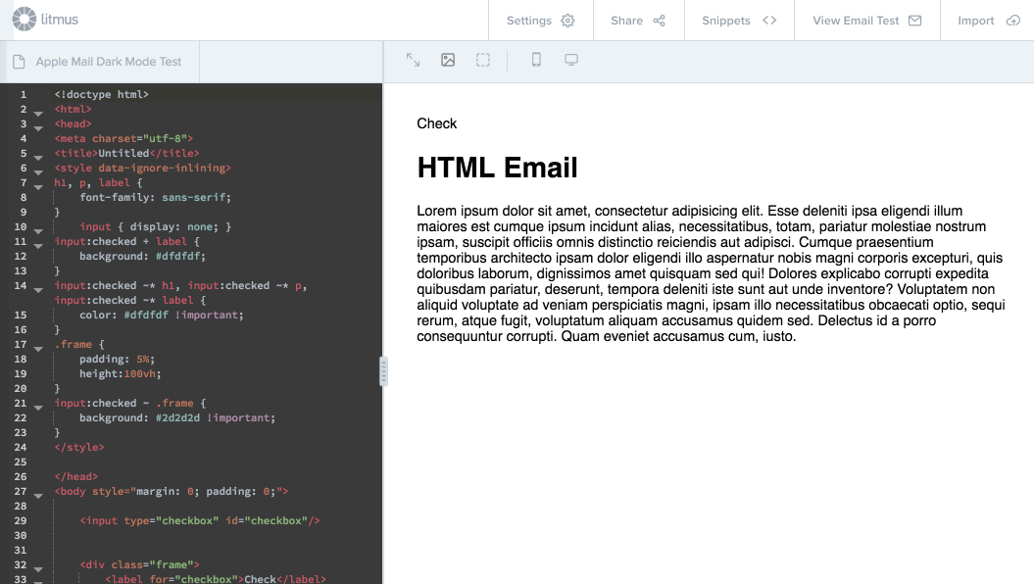Collapse the h1, p, label rule on line 7
Viewport: 1034px width, 584px height.
click(x=38, y=187)
